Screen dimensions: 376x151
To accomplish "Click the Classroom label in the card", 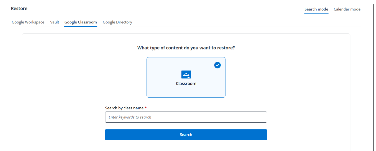I will click(186, 83).
